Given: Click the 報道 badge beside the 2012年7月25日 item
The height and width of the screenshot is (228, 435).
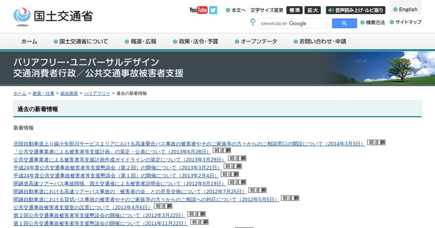Looking at the screenshot, I should tap(257, 190).
